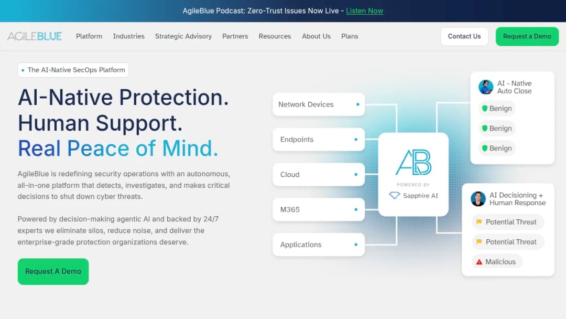Image resolution: width=566 pixels, height=319 pixels.
Task: Click the AI - Native Auto Close title
Action: pos(515,87)
